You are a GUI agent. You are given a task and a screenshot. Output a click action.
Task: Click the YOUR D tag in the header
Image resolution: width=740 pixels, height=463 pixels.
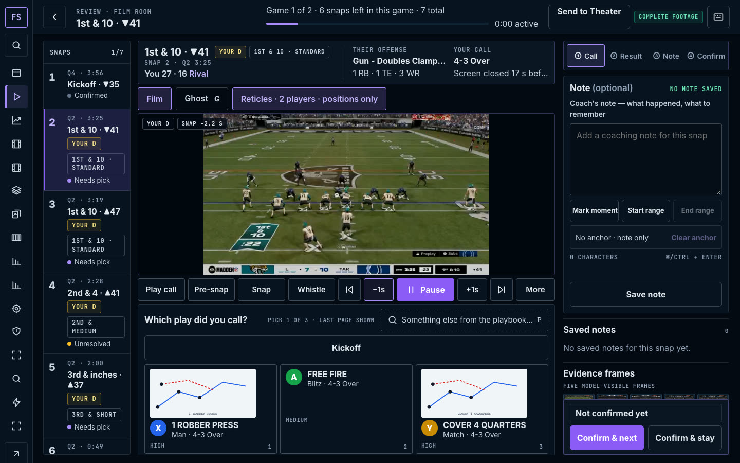coord(230,52)
